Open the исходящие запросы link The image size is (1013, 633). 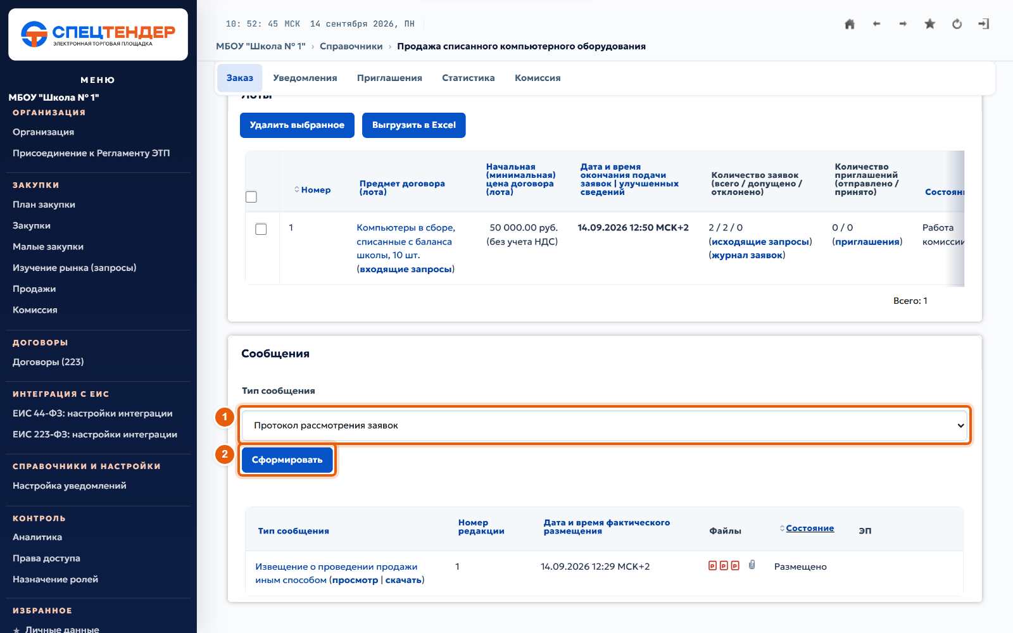(760, 242)
